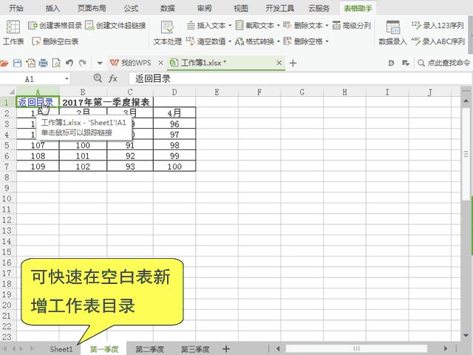
Task: Click 创建表格目录 to create sheet index
Action: click(55, 25)
